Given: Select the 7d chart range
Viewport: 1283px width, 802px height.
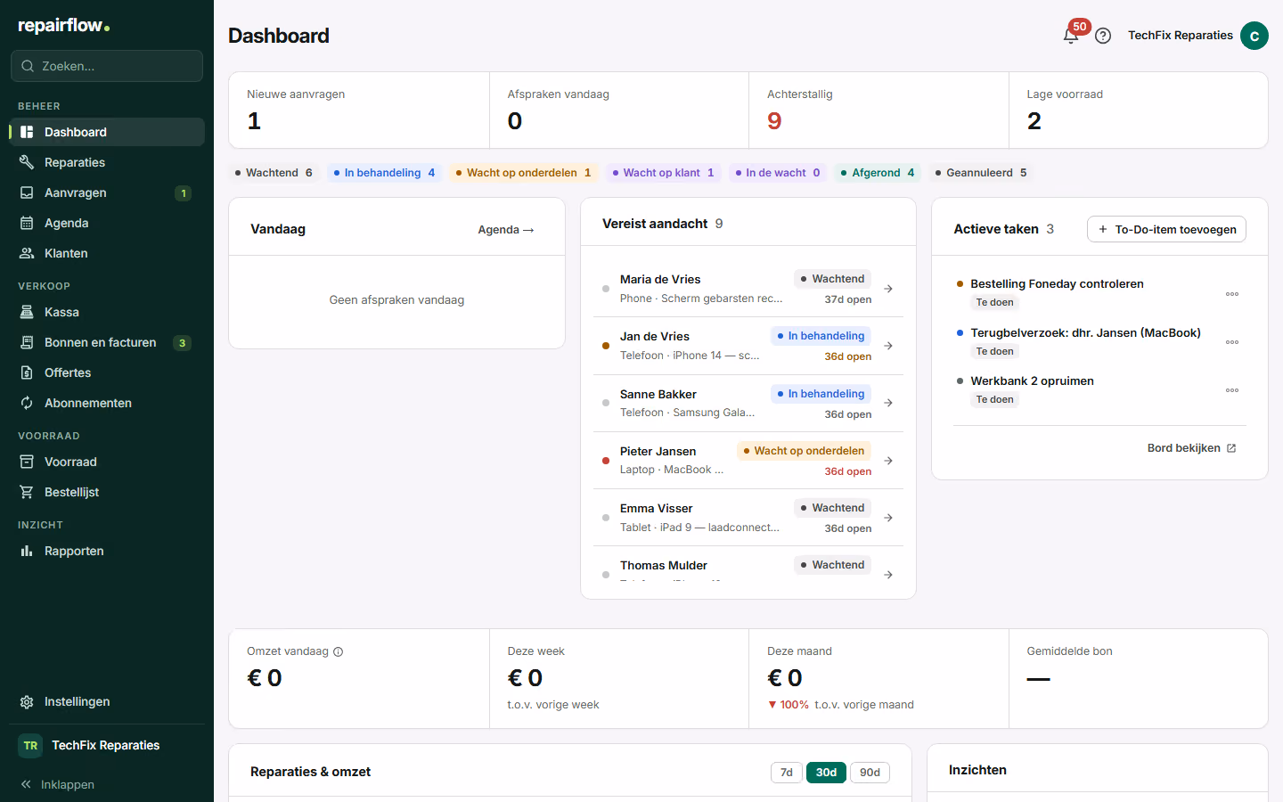Looking at the screenshot, I should 787,773.
